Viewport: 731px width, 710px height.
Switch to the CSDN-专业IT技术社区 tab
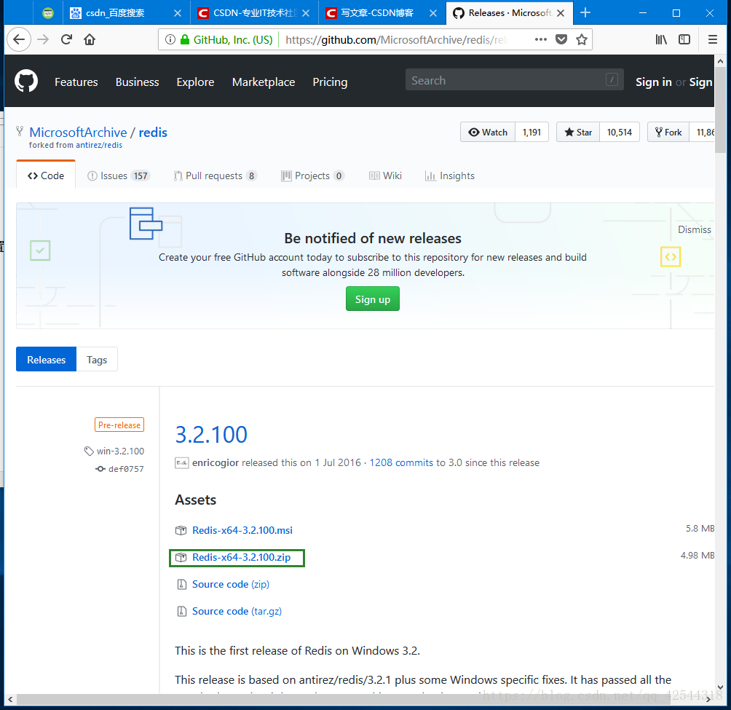click(255, 12)
